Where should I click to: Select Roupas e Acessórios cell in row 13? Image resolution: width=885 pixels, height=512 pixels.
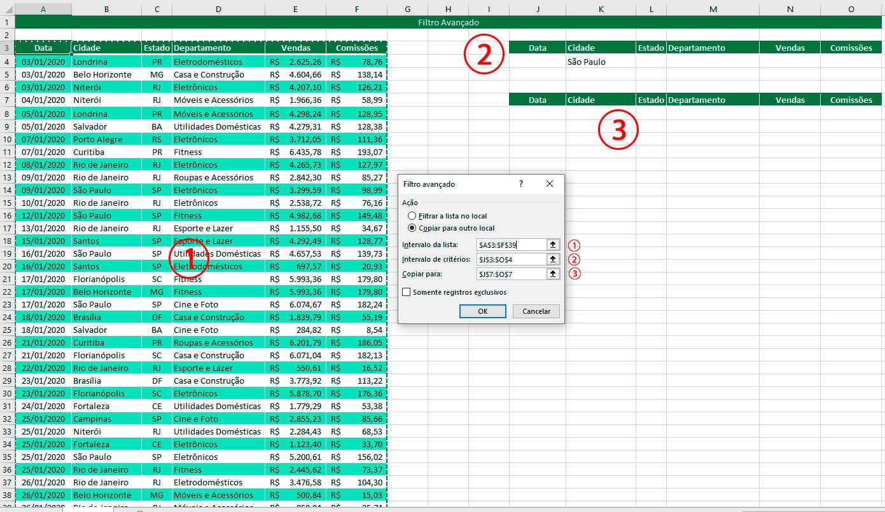(218, 177)
